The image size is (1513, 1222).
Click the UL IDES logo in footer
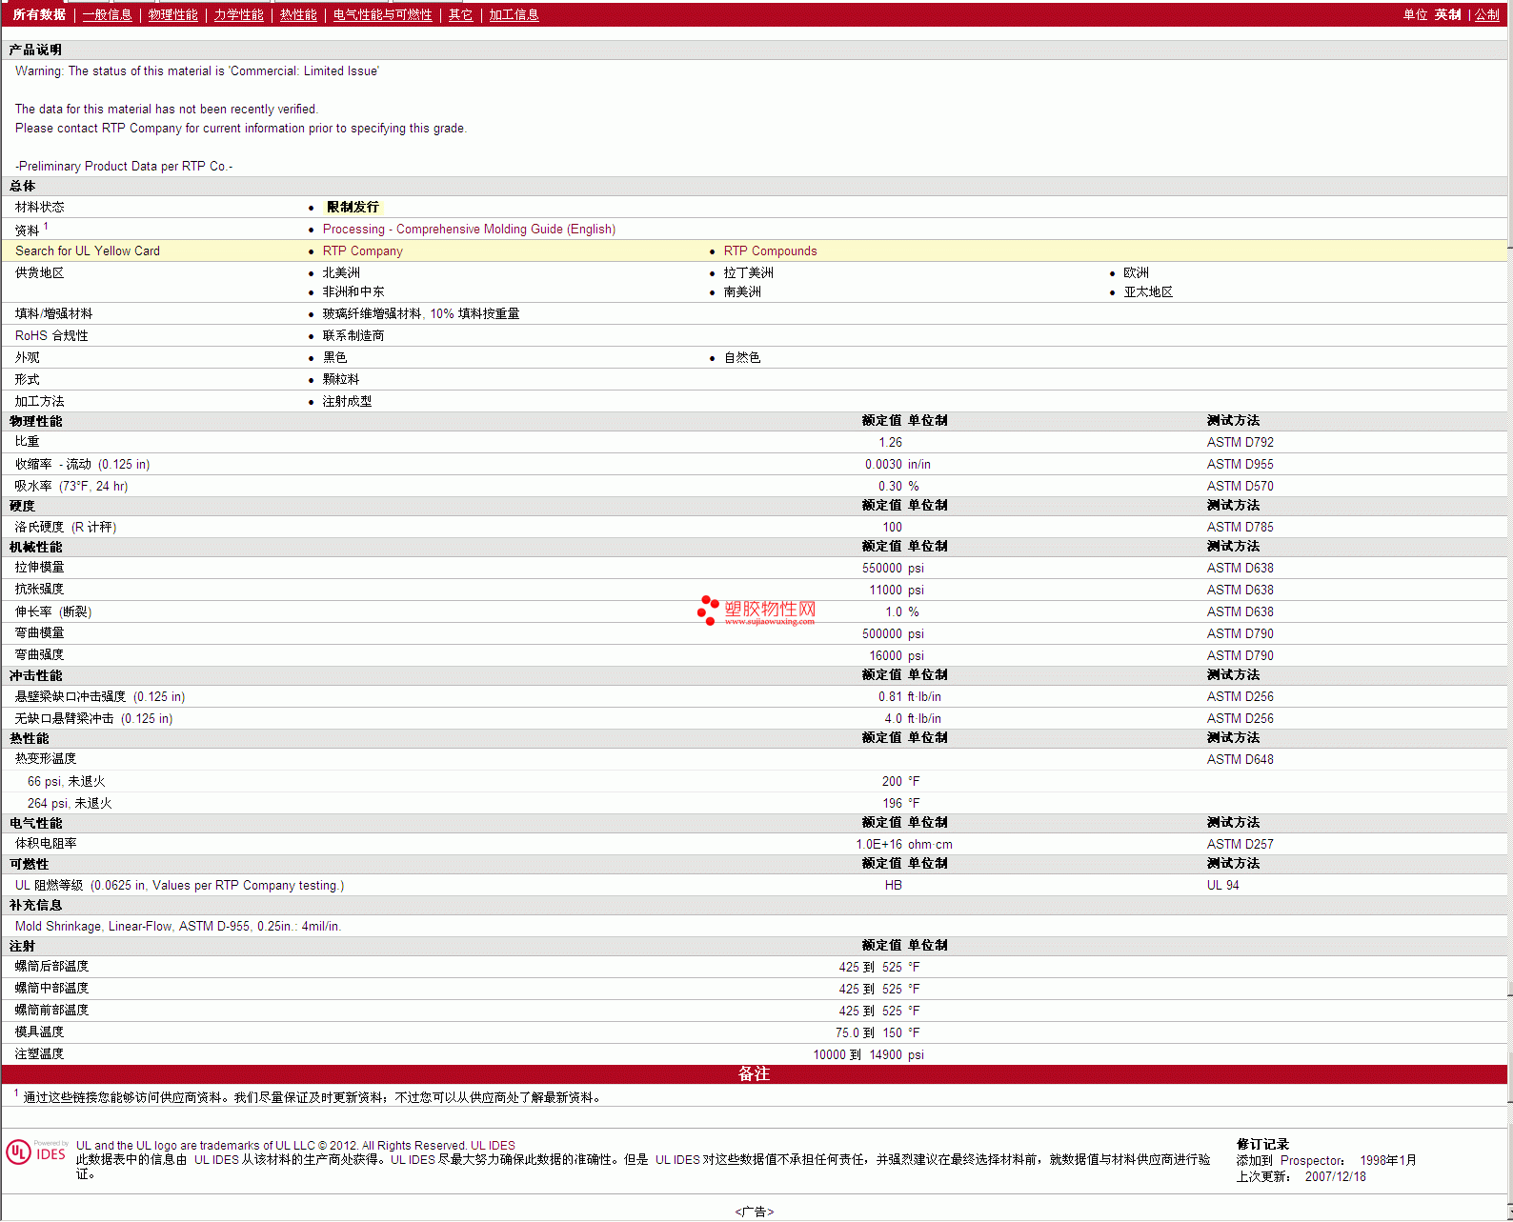[x=36, y=1152]
